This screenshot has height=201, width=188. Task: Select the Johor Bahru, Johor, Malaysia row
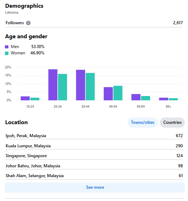point(94,166)
